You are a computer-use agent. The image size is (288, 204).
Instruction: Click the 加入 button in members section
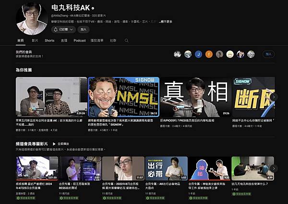click(x=268, y=54)
